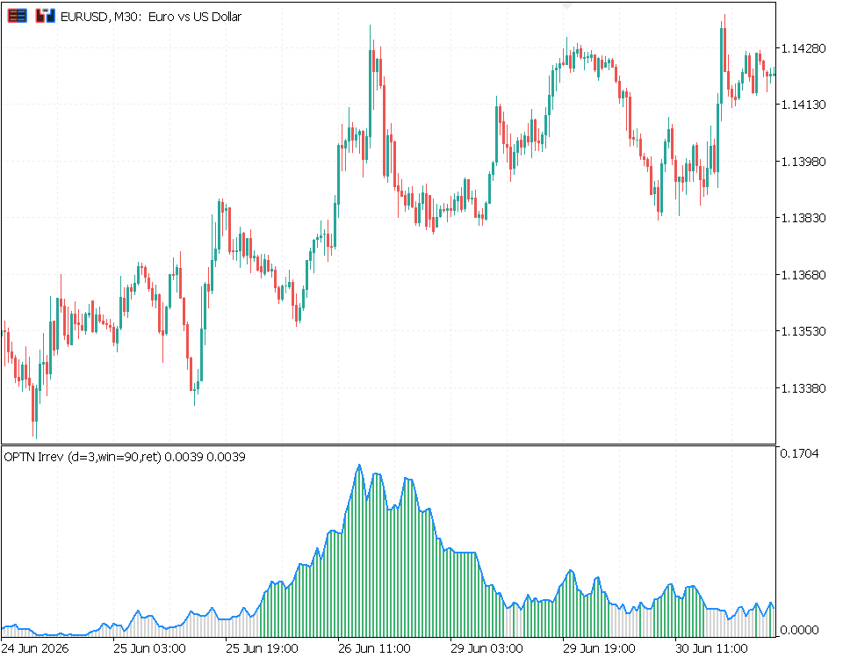Select the OPTN Irrev indicator label
The image size is (843, 658).
pyautogui.click(x=125, y=457)
